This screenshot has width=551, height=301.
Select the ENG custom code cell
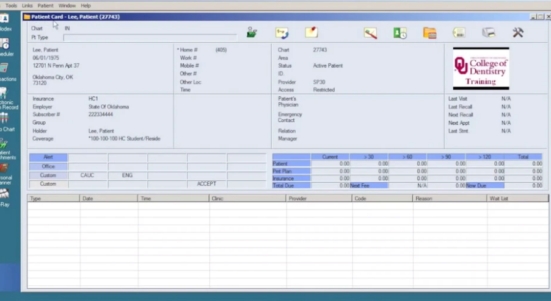click(127, 175)
